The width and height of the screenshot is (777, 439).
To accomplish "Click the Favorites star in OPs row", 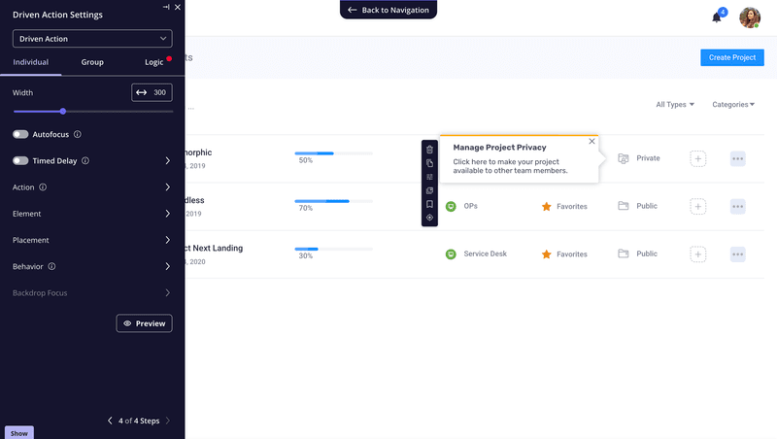I will pyautogui.click(x=547, y=206).
